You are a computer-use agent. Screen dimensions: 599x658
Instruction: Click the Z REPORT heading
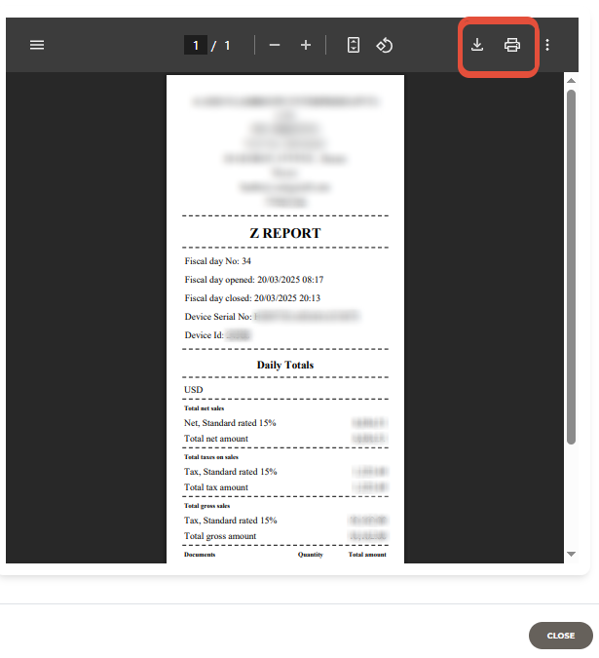click(x=285, y=233)
